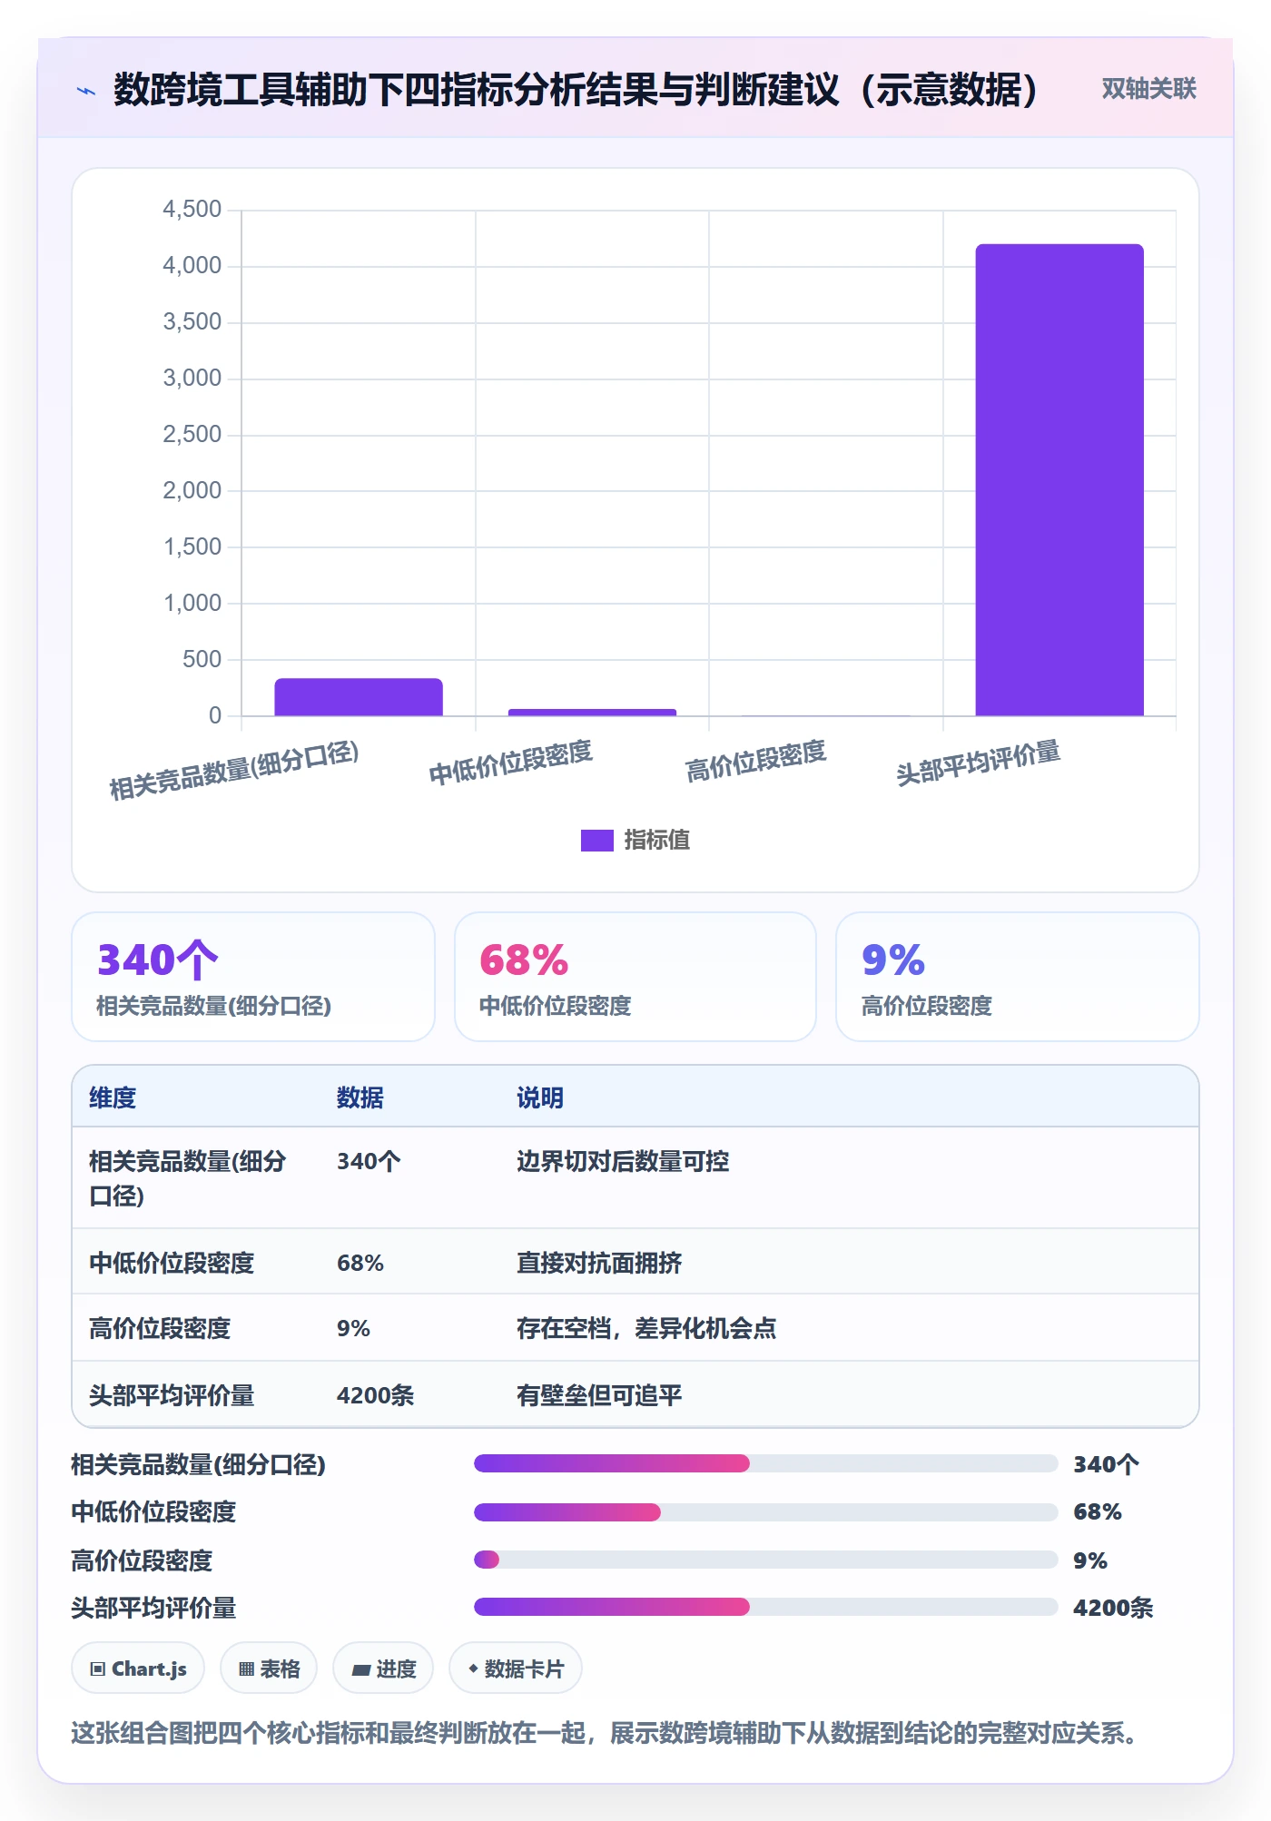Click the 相关竞品数量 bar in chart
Image resolution: width=1271 pixels, height=1821 pixels.
coord(359,696)
